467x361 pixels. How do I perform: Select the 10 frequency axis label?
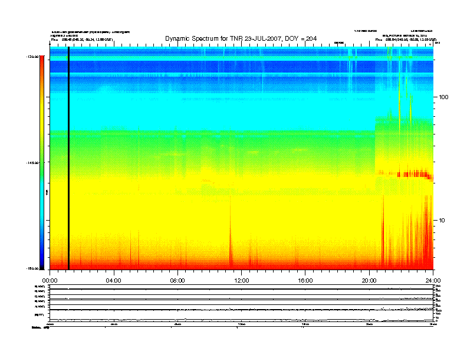pos(442,221)
